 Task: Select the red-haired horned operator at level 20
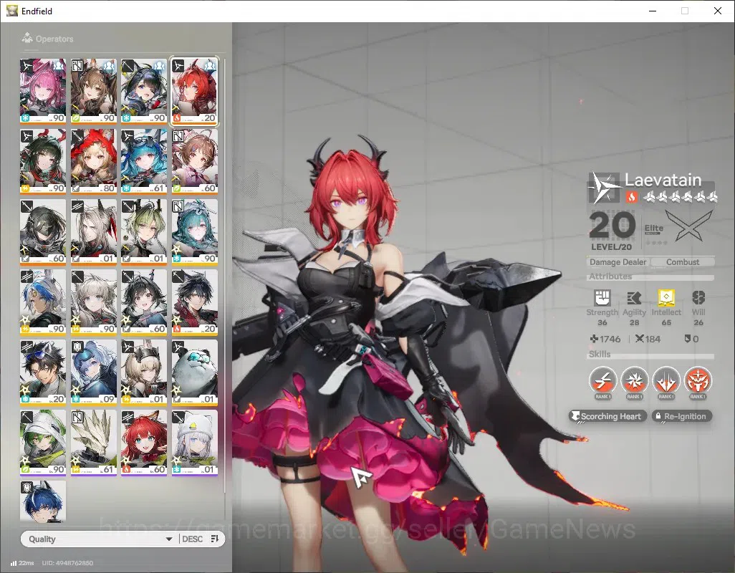pyautogui.click(x=195, y=91)
